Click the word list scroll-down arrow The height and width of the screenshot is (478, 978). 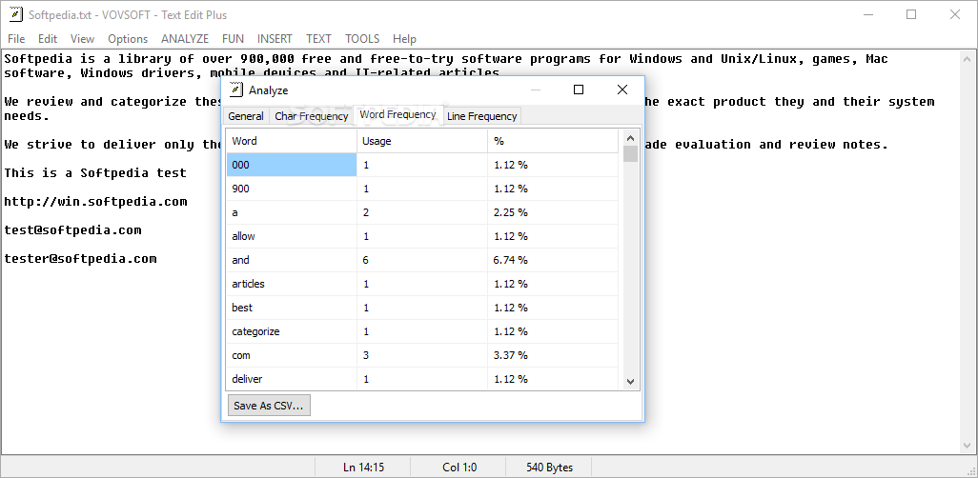click(x=630, y=381)
